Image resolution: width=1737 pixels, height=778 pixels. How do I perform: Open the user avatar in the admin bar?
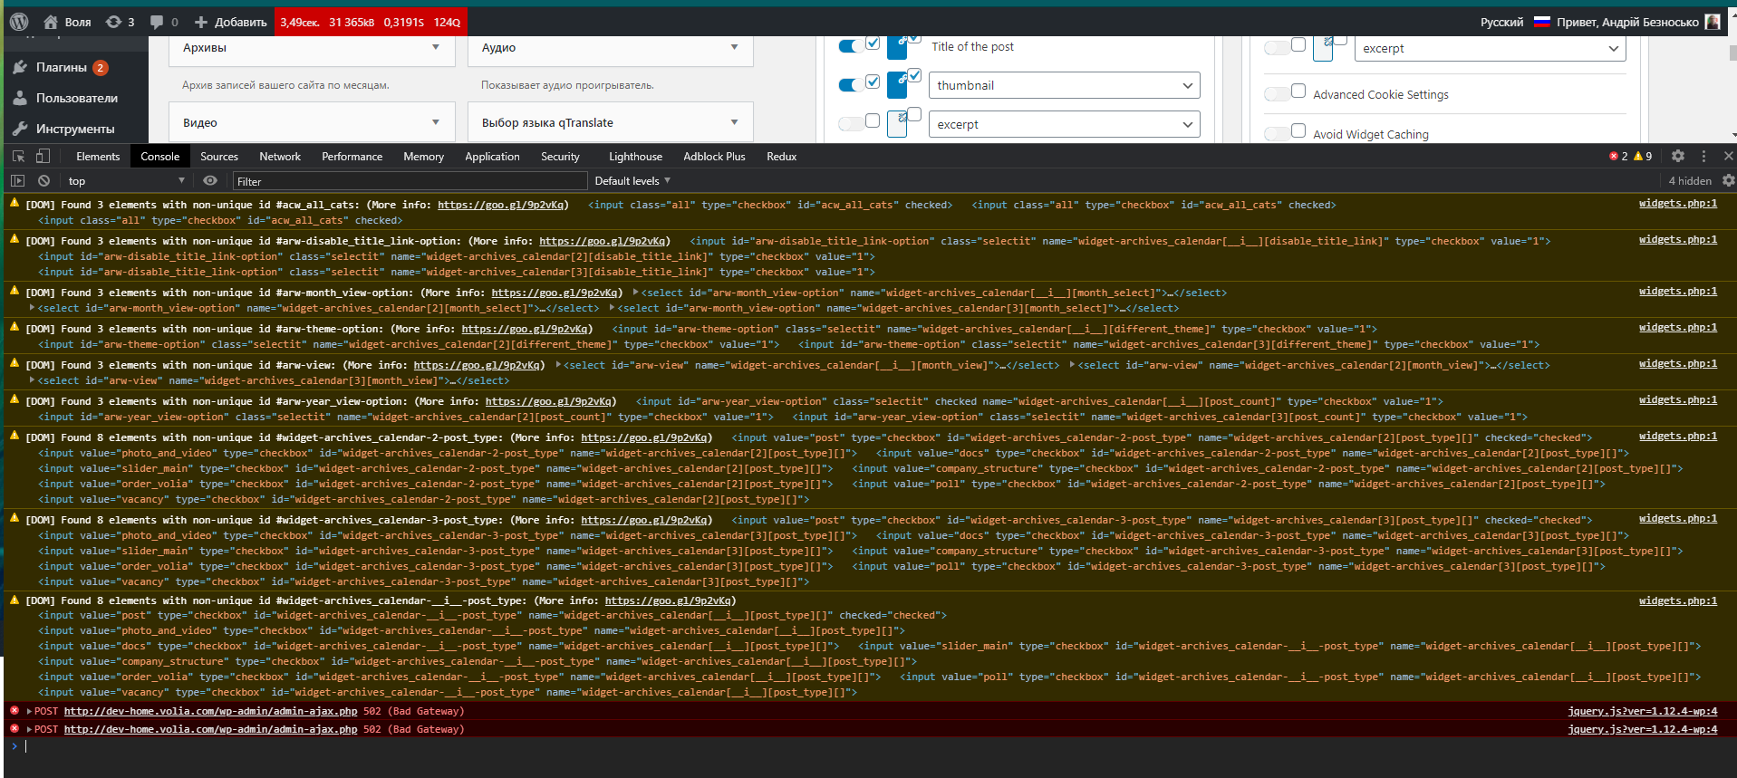[1713, 22]
